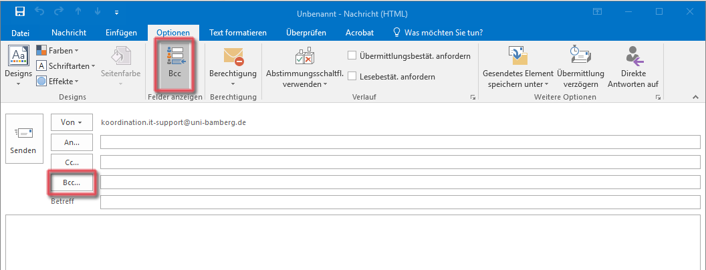Switch to the Einfügen tab
The width and height of the screenshot is (706, 270).
pyautogui.click(x=121, y=32)
